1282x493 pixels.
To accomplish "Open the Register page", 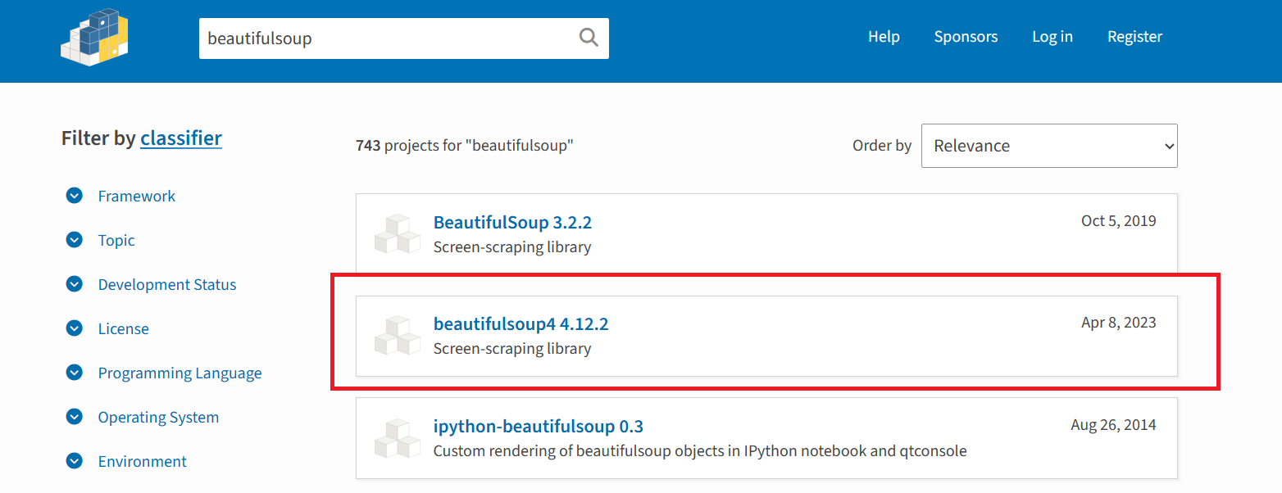I will pyautogui.click(x=1134, y=37).
